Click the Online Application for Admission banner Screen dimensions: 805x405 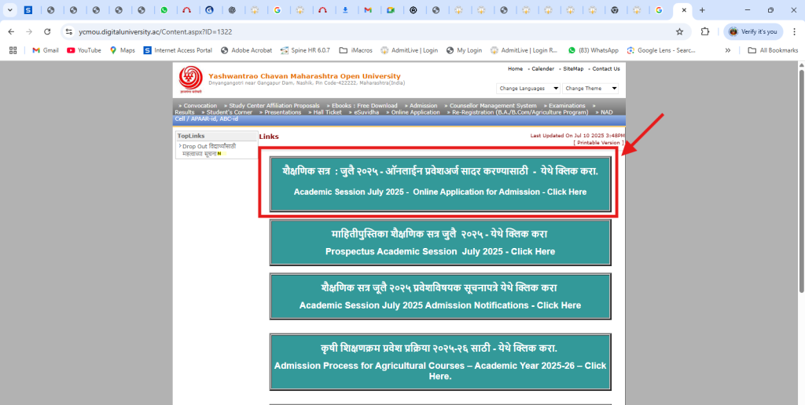pyautogui.click(x=439, y=183)
